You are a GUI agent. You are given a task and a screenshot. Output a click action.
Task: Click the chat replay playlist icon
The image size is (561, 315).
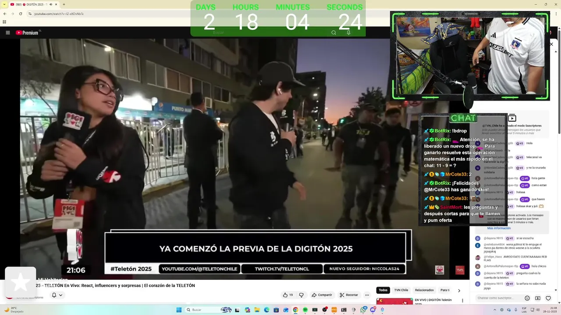(x=512, y=118)
